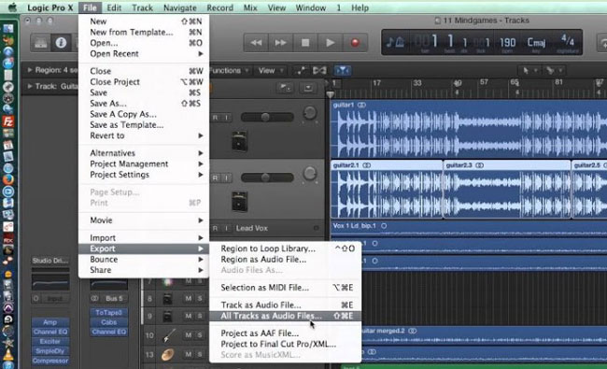Select the pointer tool menu
This screenshot has width=607, height=369.
(x=529, y=70)
